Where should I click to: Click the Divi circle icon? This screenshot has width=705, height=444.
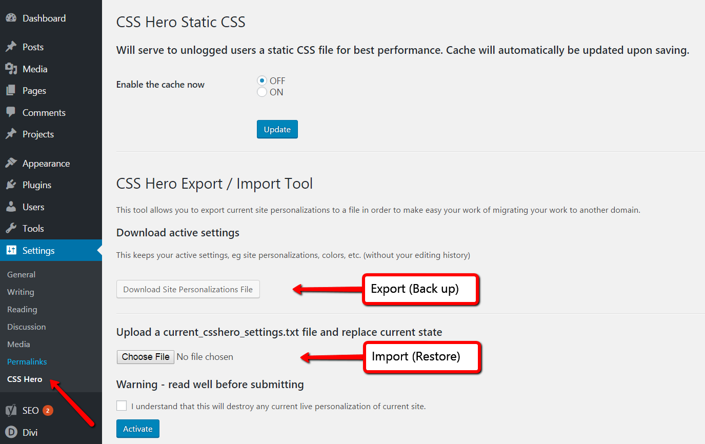pyautogui.click(x=11, y=432)
